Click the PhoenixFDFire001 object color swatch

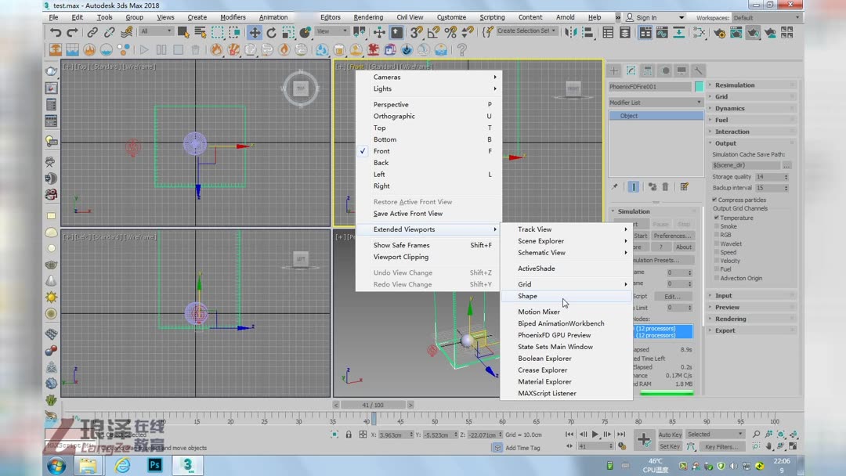point(699,87)
